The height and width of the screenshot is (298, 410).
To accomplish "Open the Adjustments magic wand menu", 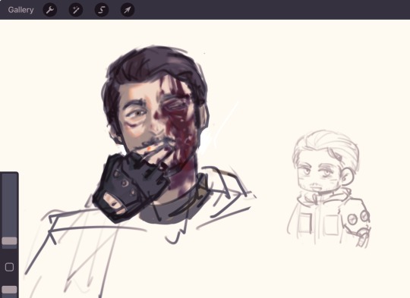I will pyautogui.click(x=76, y=10).
